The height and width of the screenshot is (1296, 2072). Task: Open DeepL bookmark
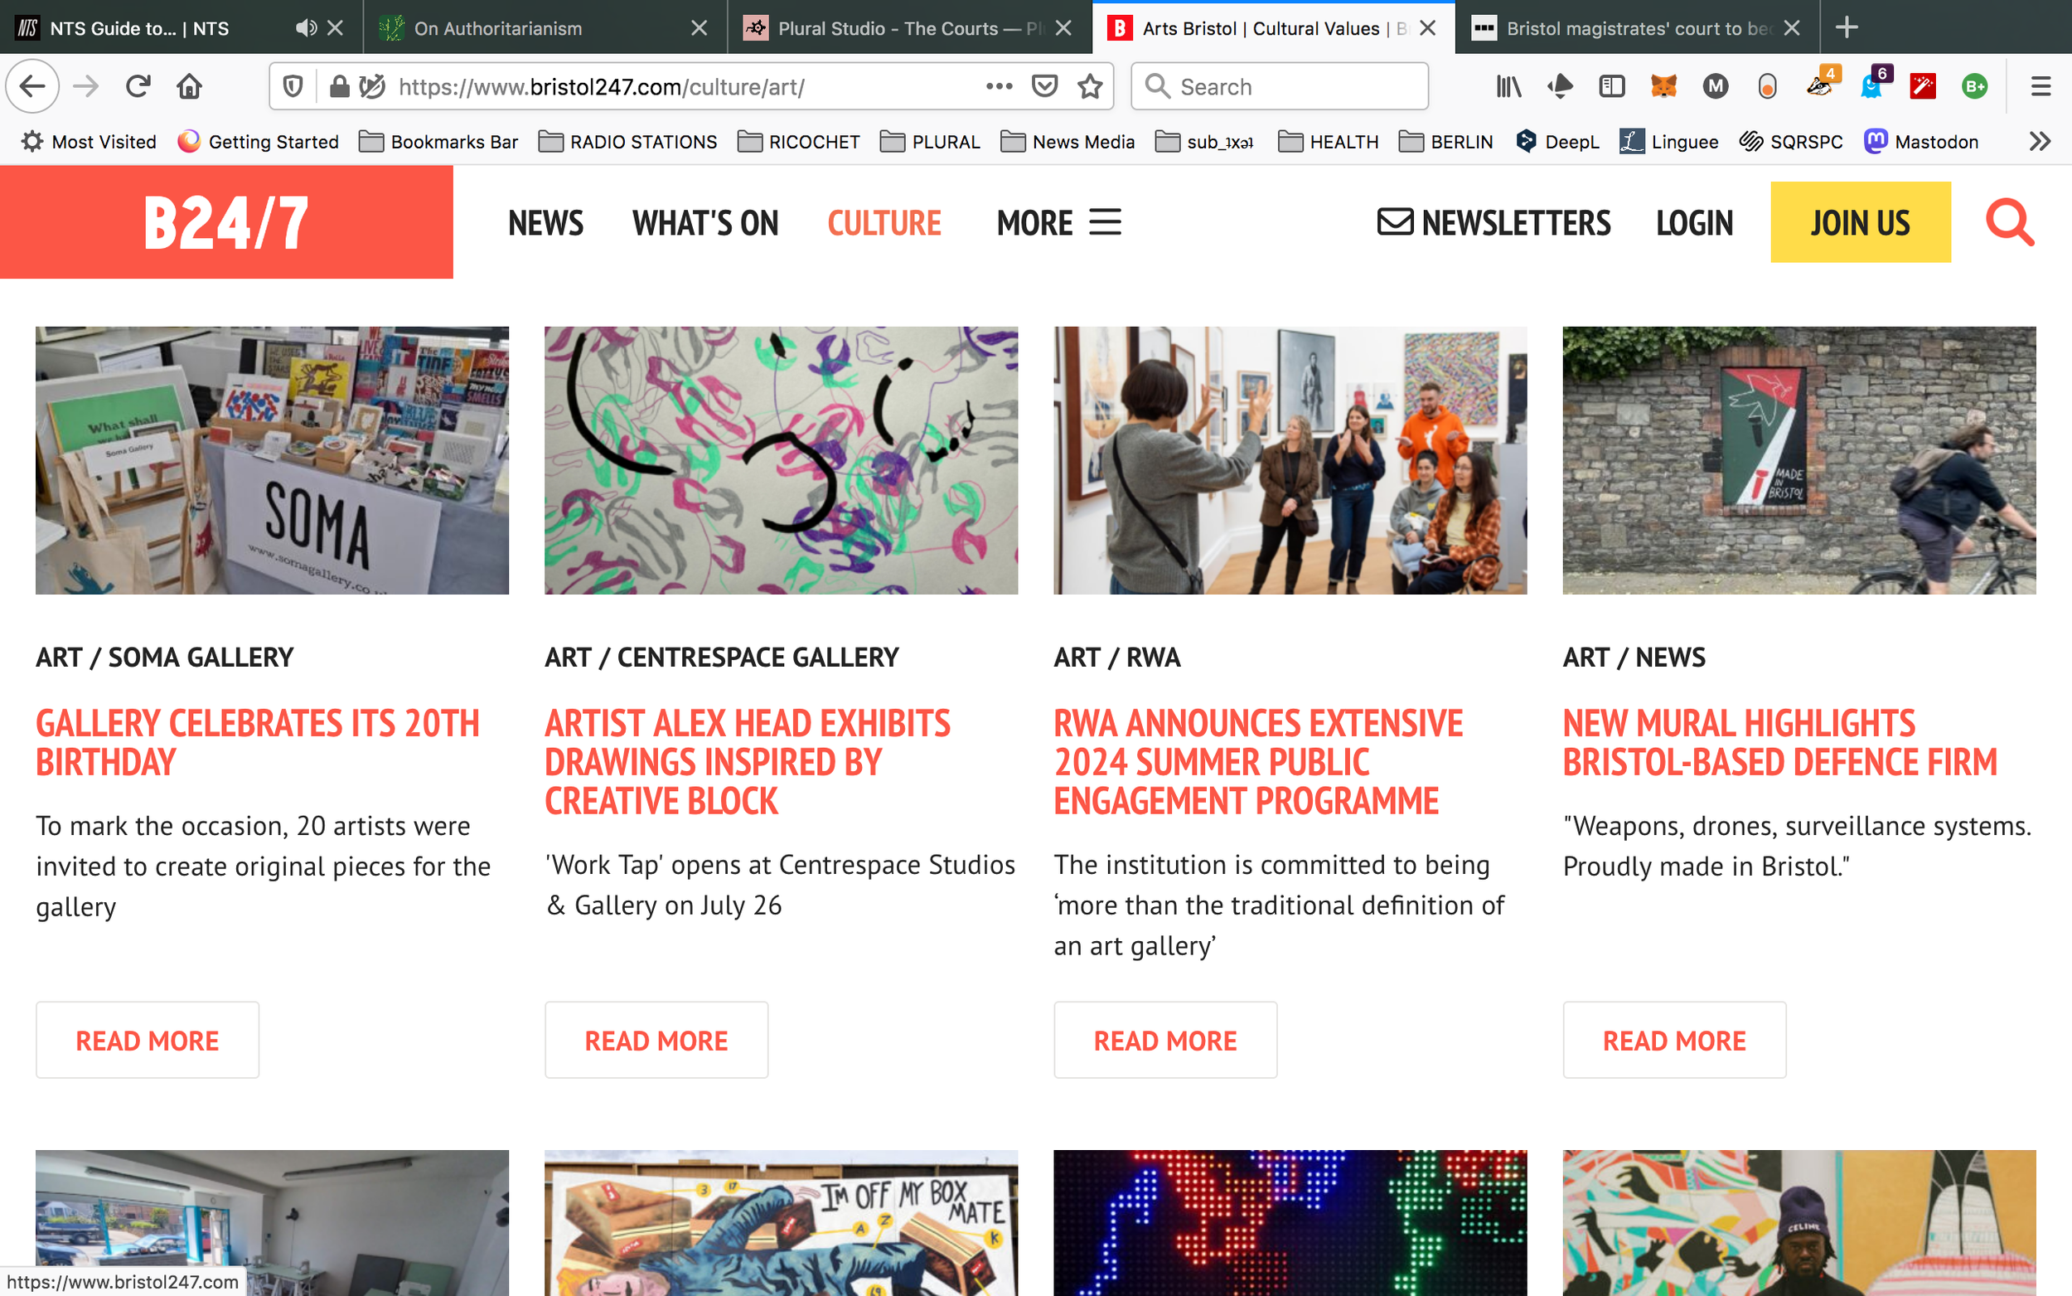[x=1557, y=142]
